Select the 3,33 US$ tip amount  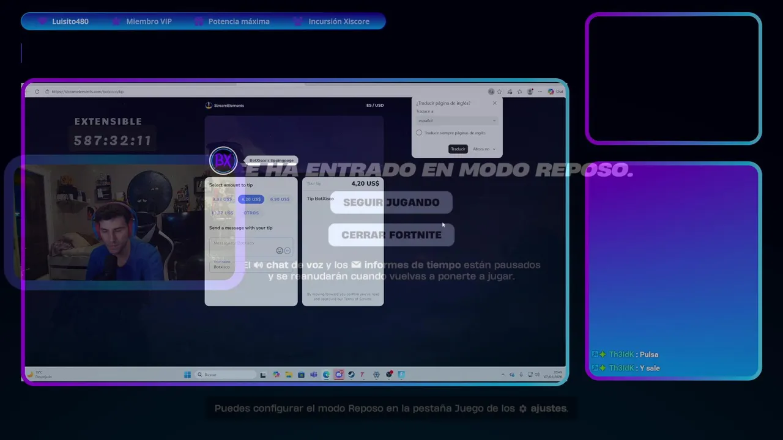(x=222, y=199)
